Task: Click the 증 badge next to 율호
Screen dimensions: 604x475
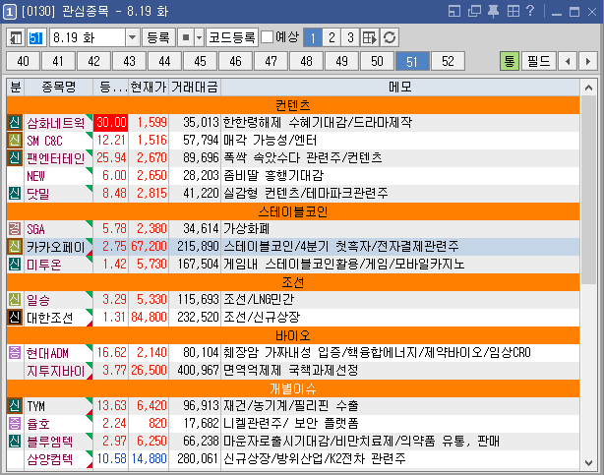Action: coord(15,424)
